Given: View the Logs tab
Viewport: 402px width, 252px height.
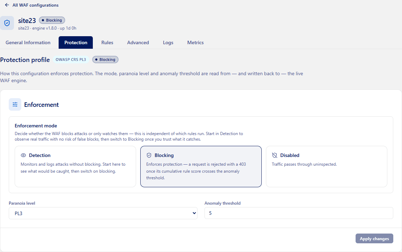Looking at the screenshot, I should pyautogui.click(x=168, y=42).
